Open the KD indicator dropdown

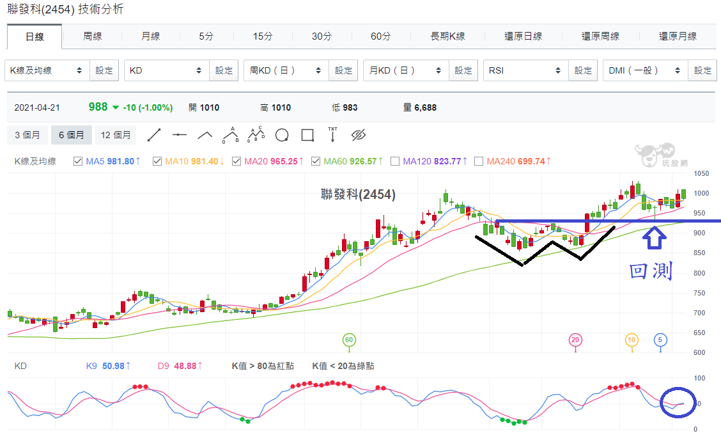pyautogui.click(x=166, y=70)
